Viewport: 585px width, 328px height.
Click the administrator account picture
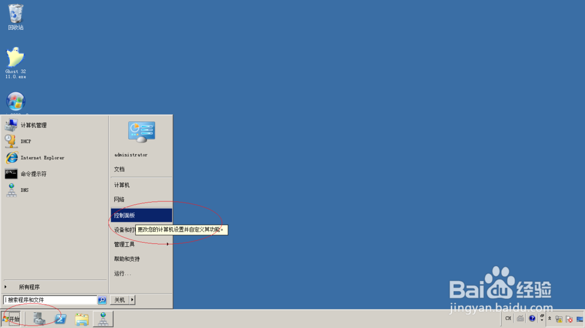pos(142,132)
